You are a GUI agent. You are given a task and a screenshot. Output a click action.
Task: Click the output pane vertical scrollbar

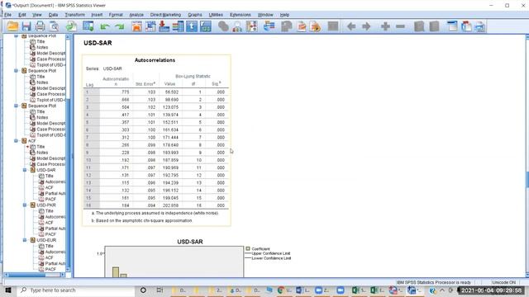click(527, 180)
